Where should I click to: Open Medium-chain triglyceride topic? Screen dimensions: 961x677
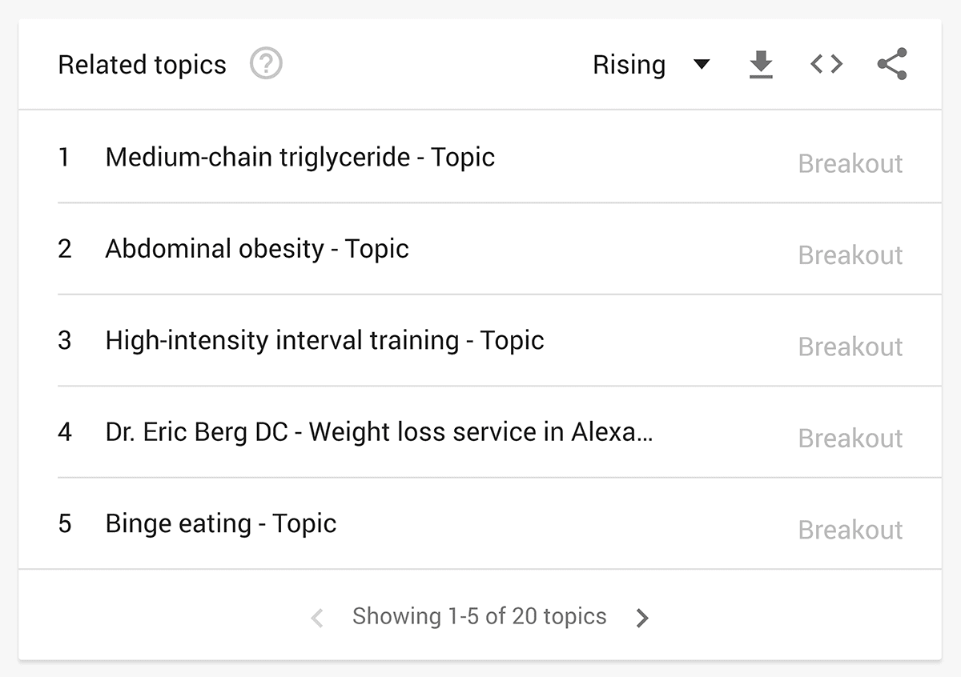(300, 157)
